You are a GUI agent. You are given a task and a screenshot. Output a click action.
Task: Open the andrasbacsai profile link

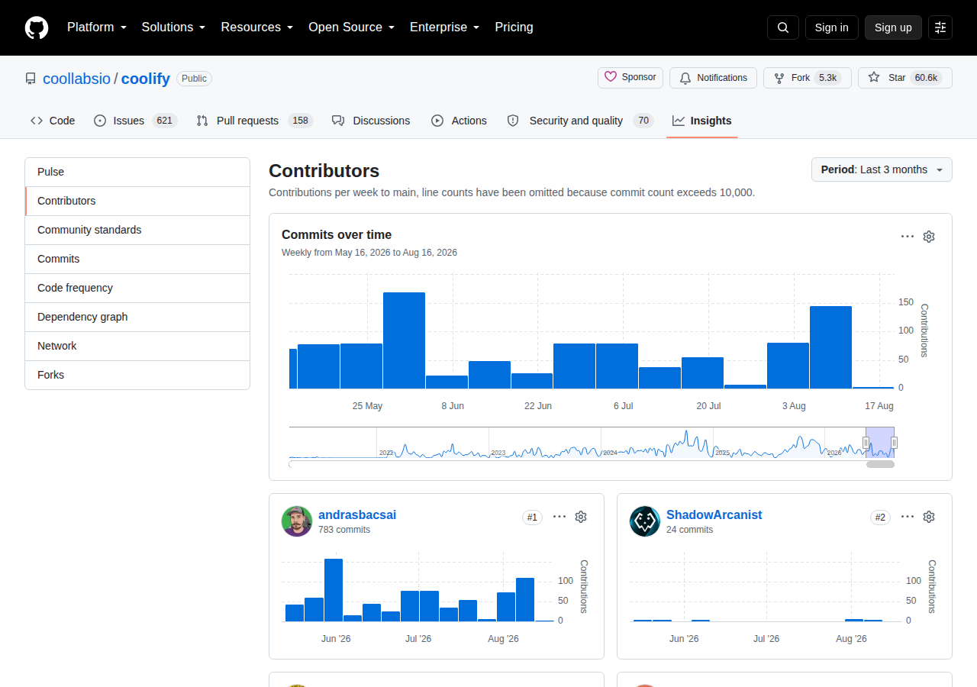click(x=357, y=515)
